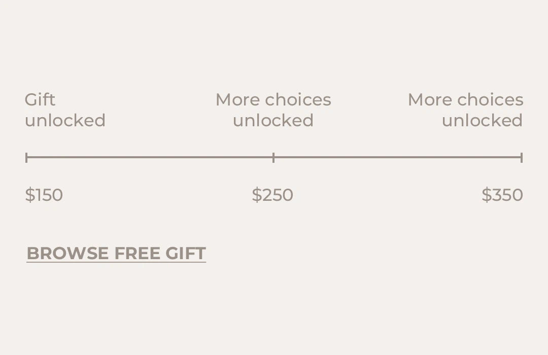Click the BROWSE FREE GIFT link

tap(116, 253)
